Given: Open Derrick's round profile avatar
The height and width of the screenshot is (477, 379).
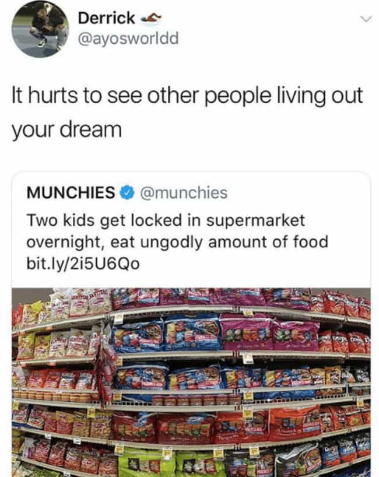Looking at the screenshot, I should click(40, 29).
